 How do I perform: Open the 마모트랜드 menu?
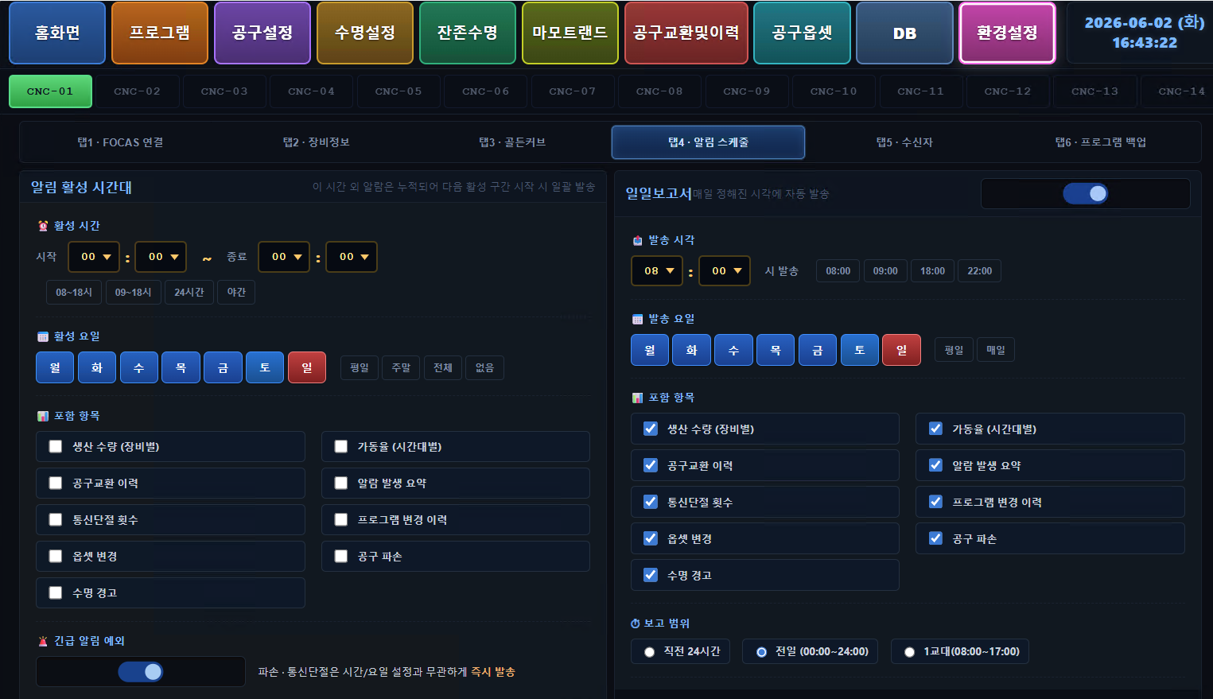click(570, 33)
